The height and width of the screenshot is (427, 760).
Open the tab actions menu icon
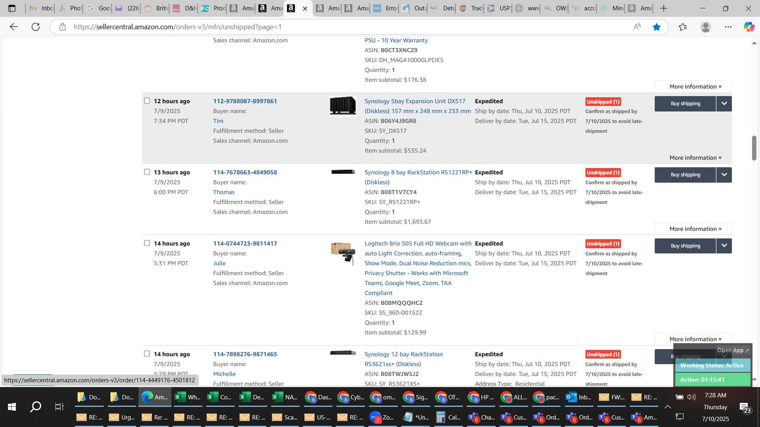coord(12,8)
